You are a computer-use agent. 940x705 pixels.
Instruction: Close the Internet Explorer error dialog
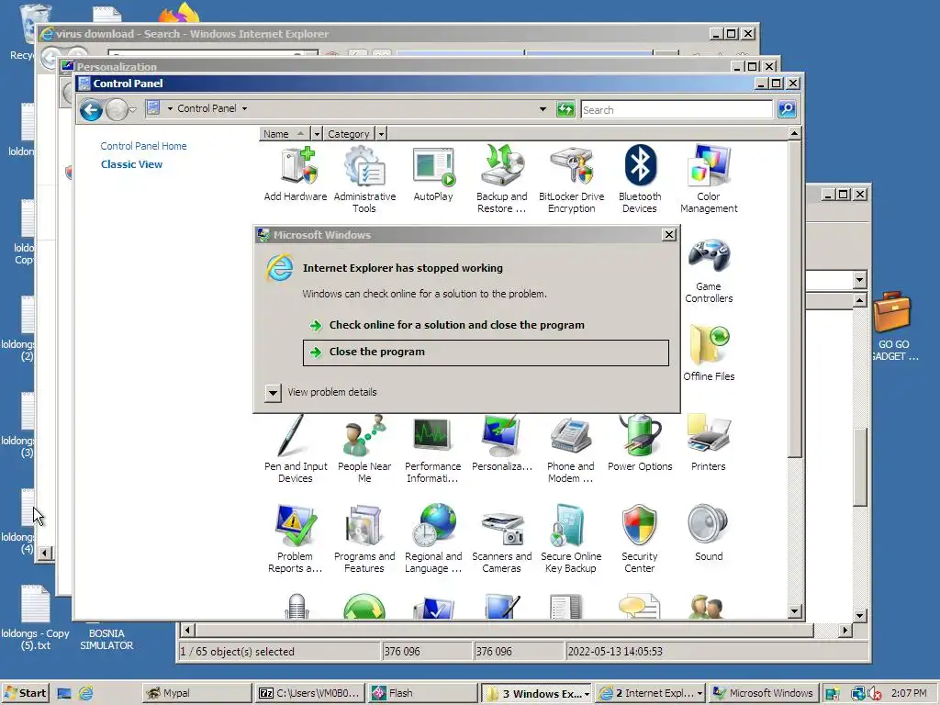click(x=669, y=235)
